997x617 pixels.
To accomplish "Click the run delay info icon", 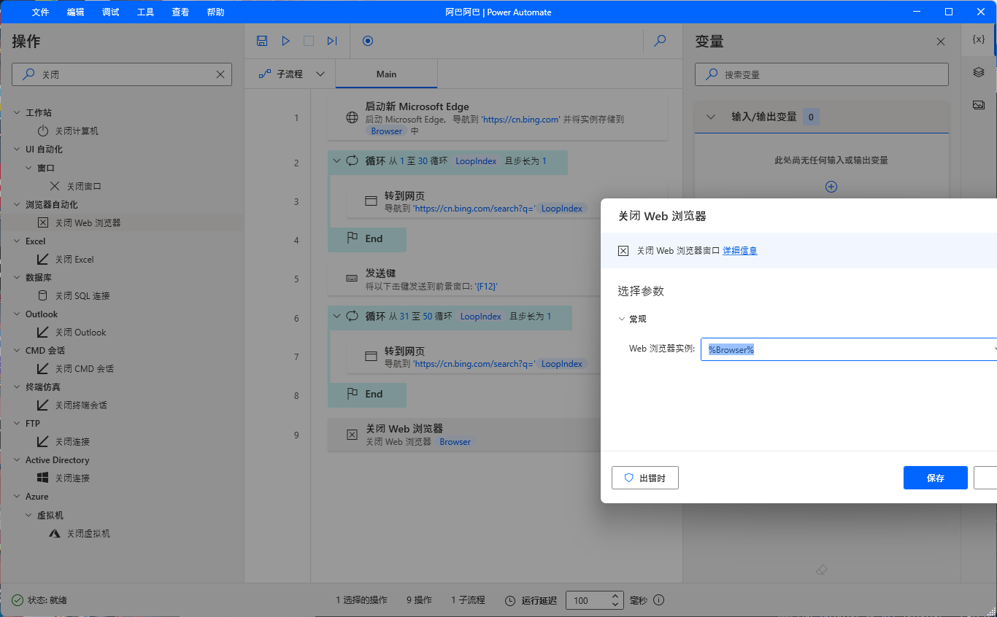I will coord(658,600).
